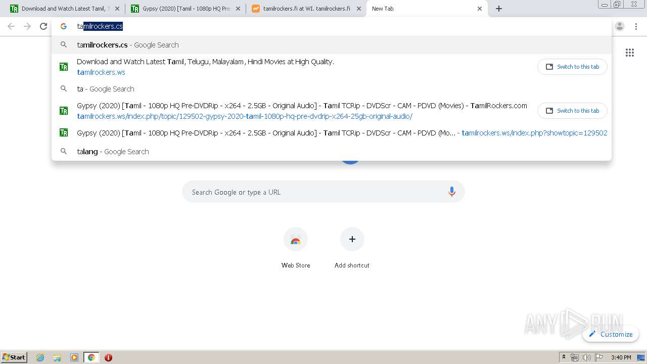Open Windows Media Player from the taskbar
This screenshot has height=364, width=647.
point(74,357)
